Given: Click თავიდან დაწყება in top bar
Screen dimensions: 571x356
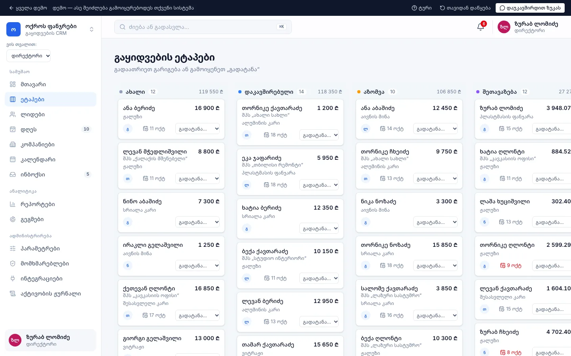Looking at the screenshot, I should 465,8.
